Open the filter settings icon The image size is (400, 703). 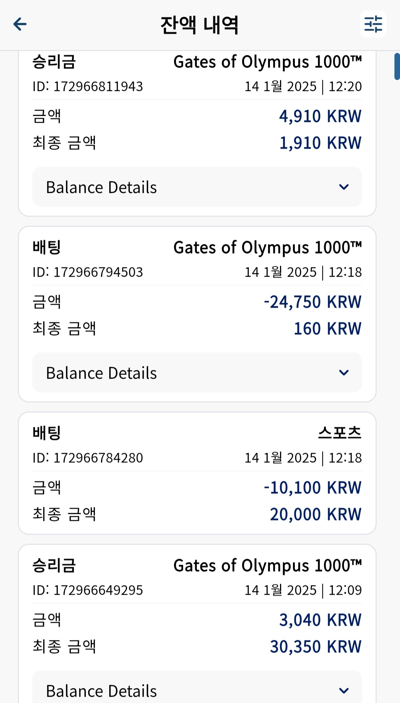pyautogui.click(x=373, y=24)
